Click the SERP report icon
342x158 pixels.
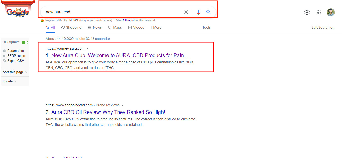pyautogui.click(x=4, y=56)
